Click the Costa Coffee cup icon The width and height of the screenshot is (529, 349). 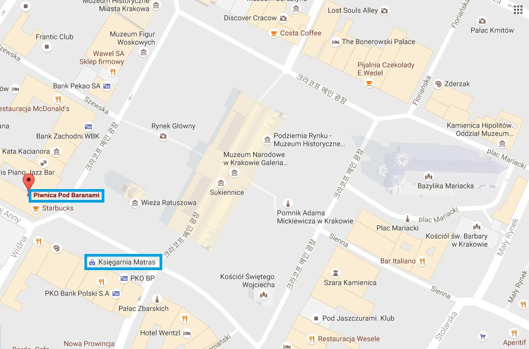274,33
